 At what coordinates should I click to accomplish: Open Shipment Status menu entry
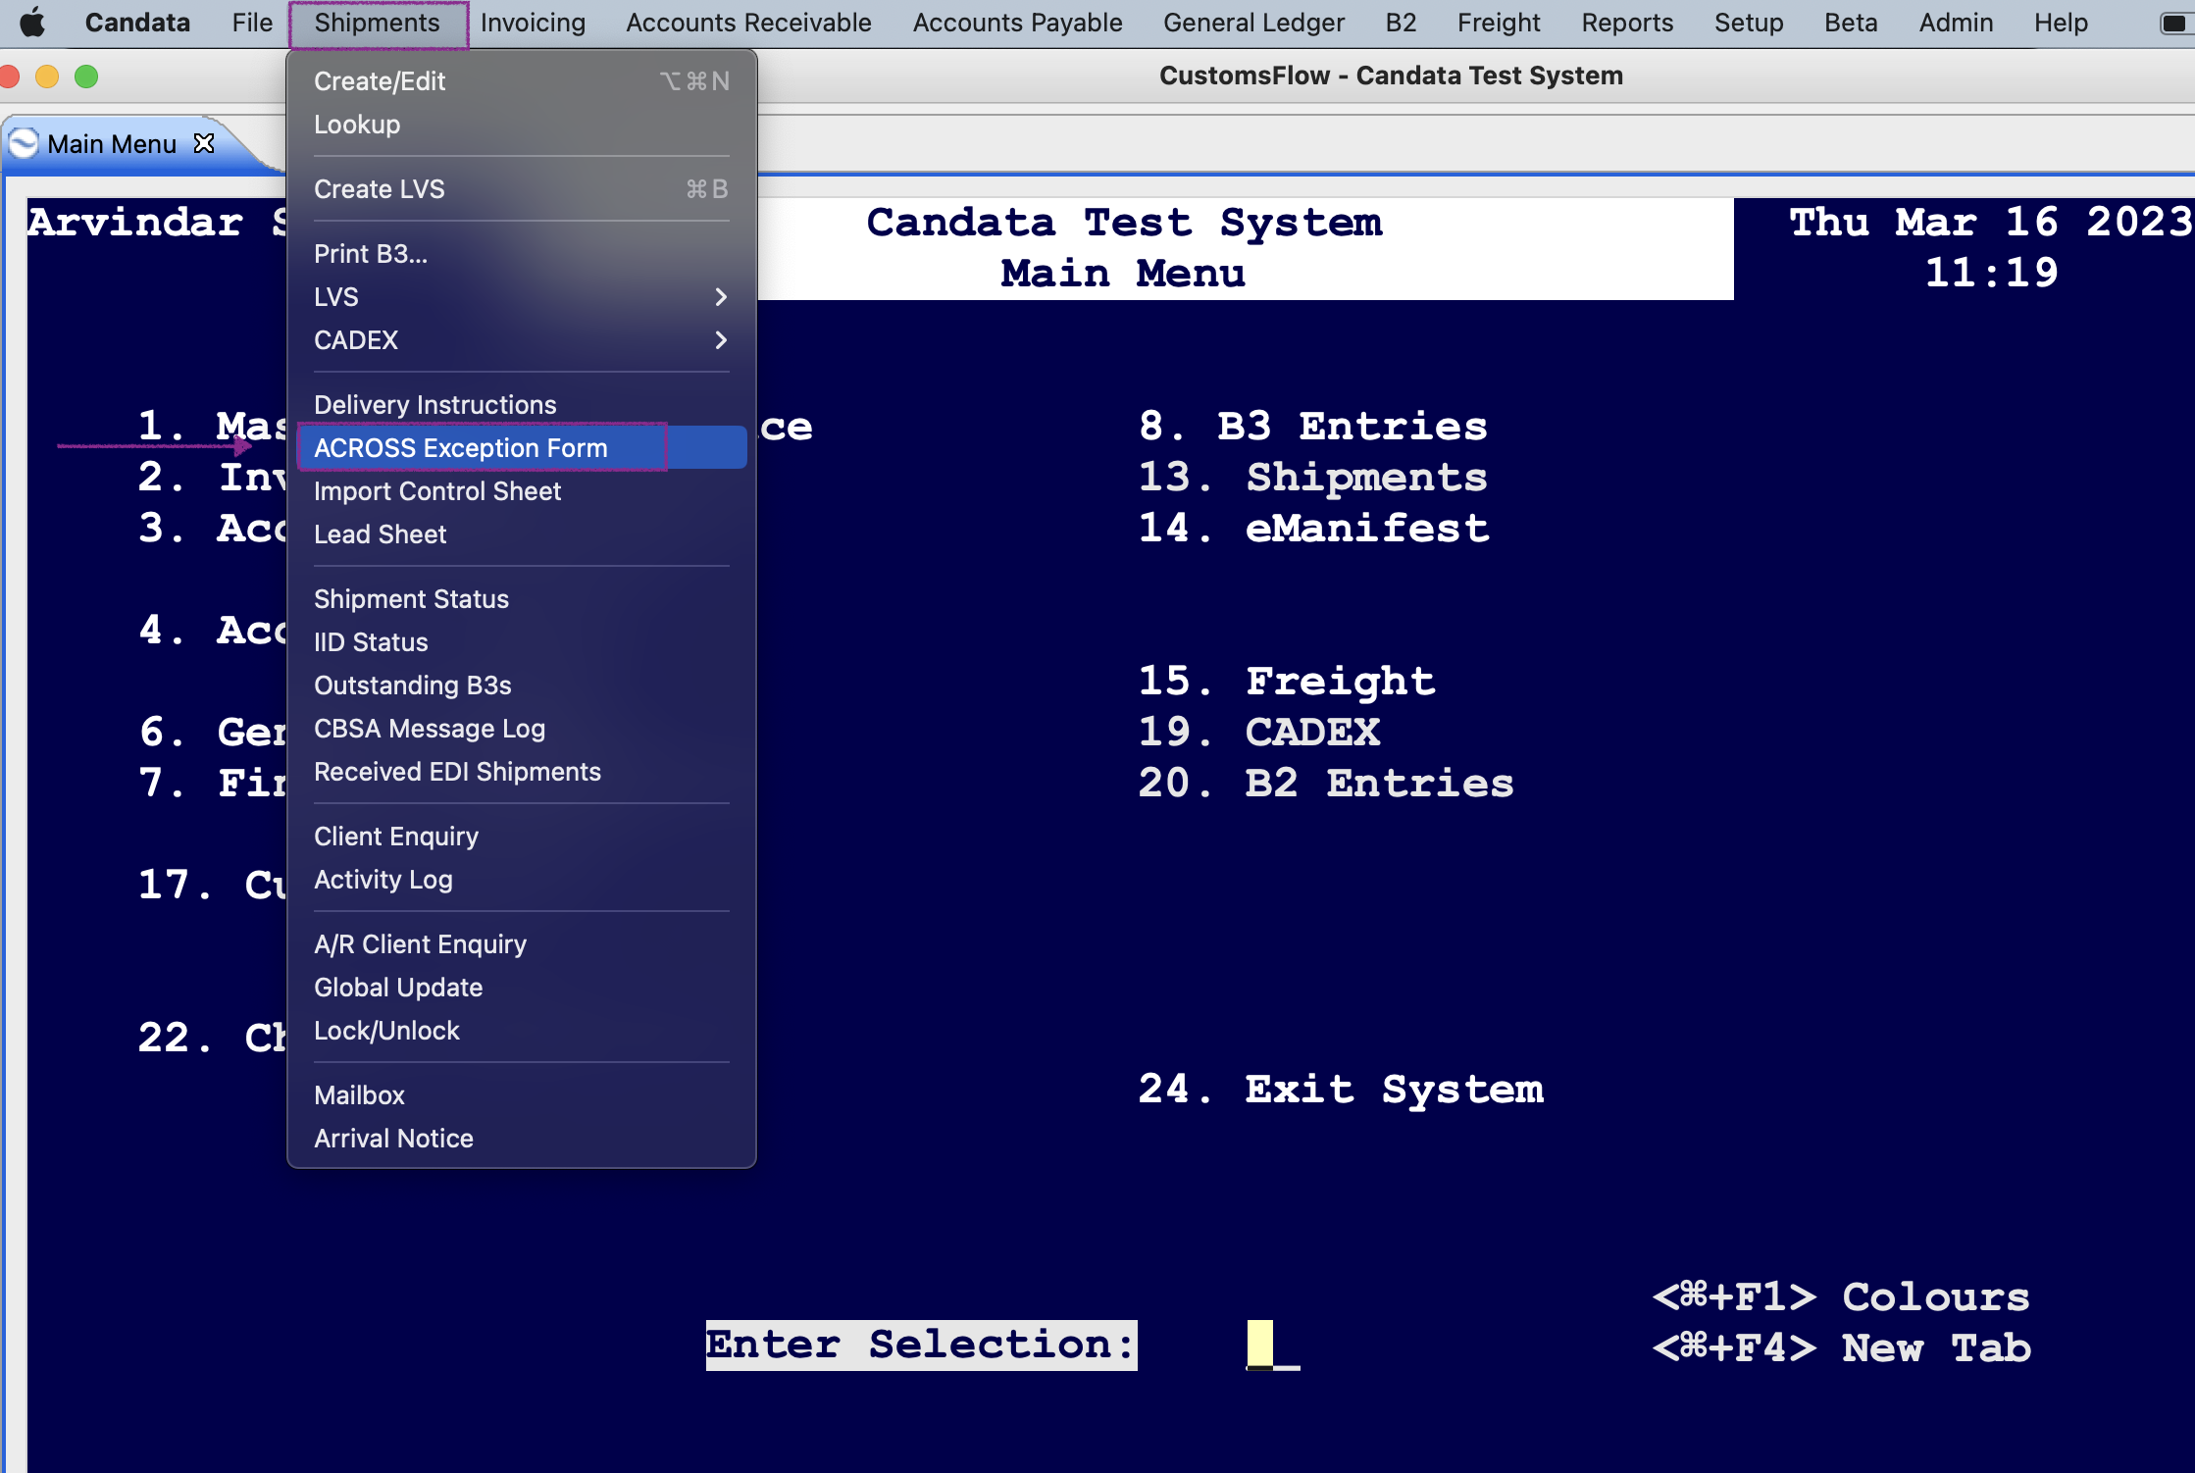coord(521,598)
